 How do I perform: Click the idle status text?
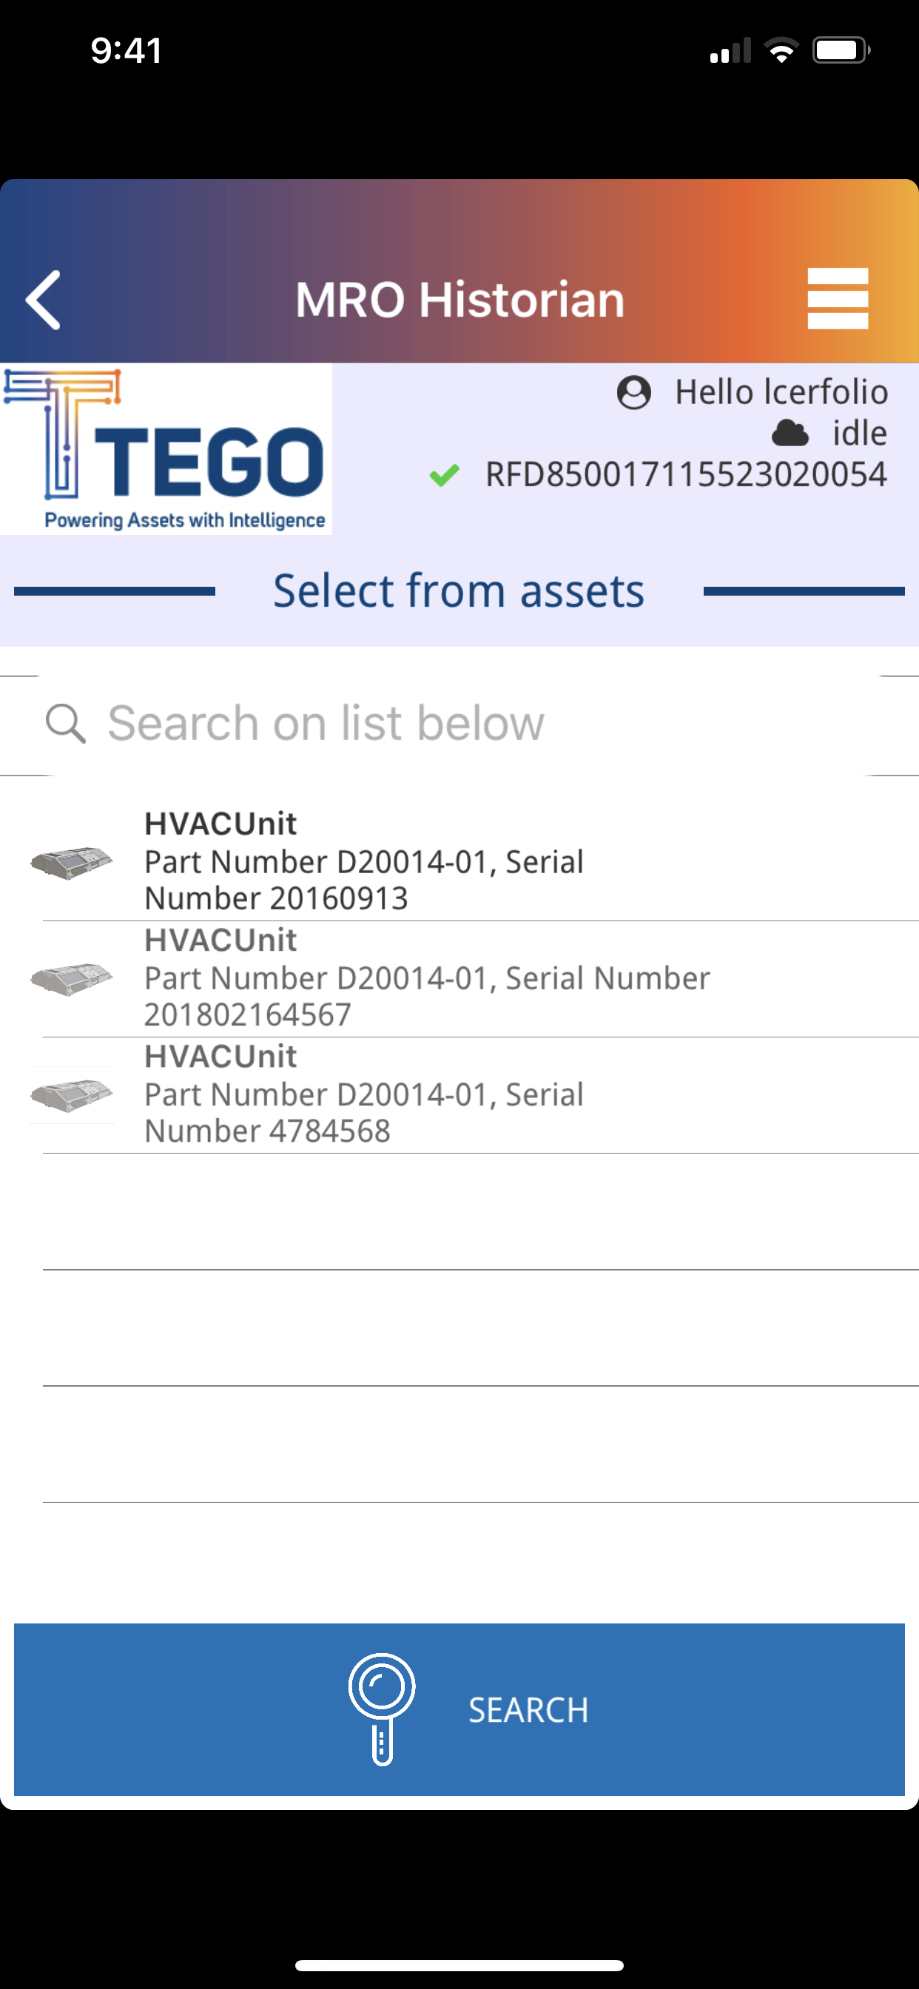pos(860,433)
